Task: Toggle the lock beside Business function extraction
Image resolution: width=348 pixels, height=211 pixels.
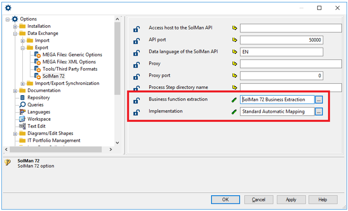Action: pos(136,100)
